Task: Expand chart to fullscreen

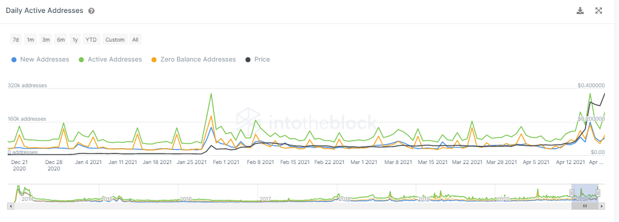Action: 598,11
